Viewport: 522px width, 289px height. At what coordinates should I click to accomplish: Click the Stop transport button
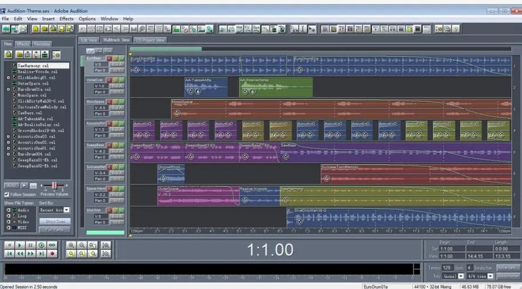point(9,245)
